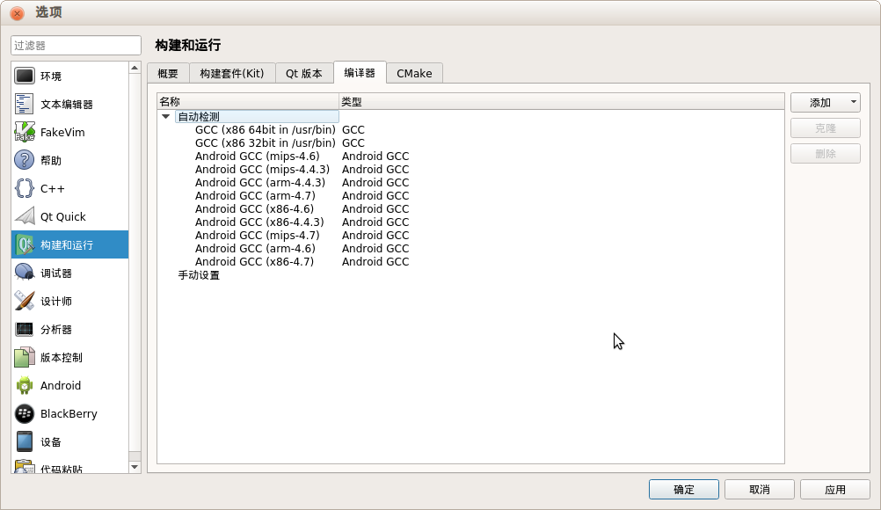
Task: Click the 帮助 question mark icon
Action: (24, 160)
